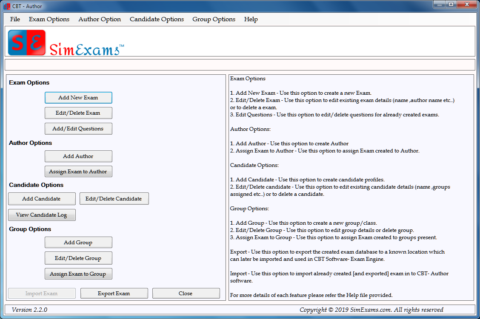
Task: Click the 'Add New Exam - Use this option' help line
Action: (x=300, y=93)
